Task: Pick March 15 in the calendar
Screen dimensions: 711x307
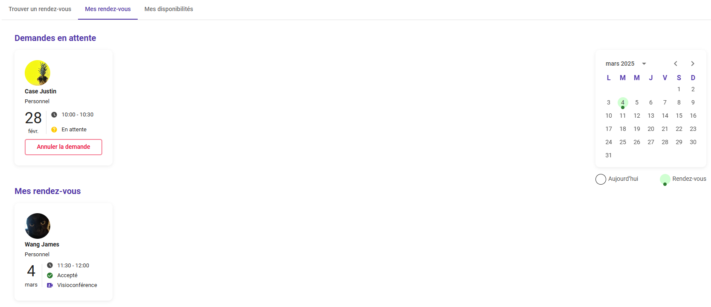Action: 679,116
